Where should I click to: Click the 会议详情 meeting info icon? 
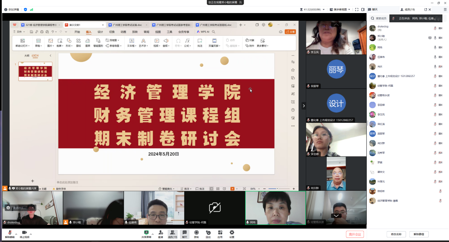pyautogui.click(x=11, y=10)
